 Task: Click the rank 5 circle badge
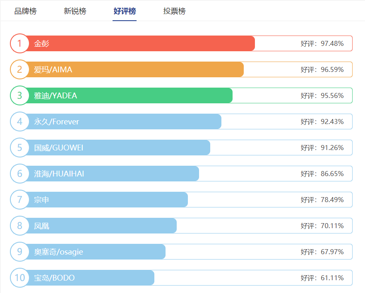19,148
